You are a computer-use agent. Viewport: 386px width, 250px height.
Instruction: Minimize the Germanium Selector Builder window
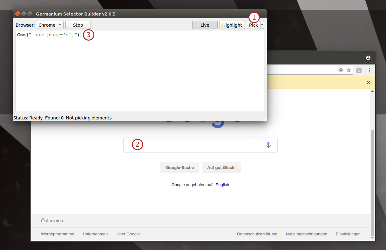[x=24, y=14]
